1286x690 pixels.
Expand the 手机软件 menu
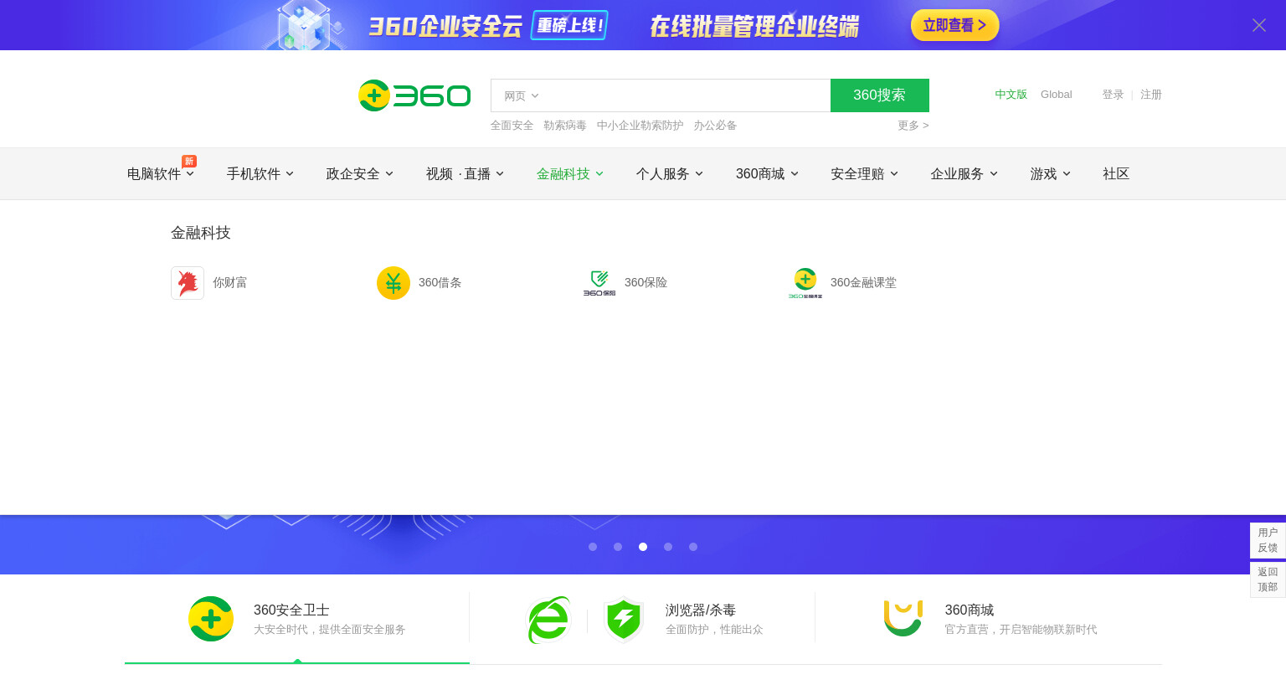pyautogui.click(x=260, y=173)
